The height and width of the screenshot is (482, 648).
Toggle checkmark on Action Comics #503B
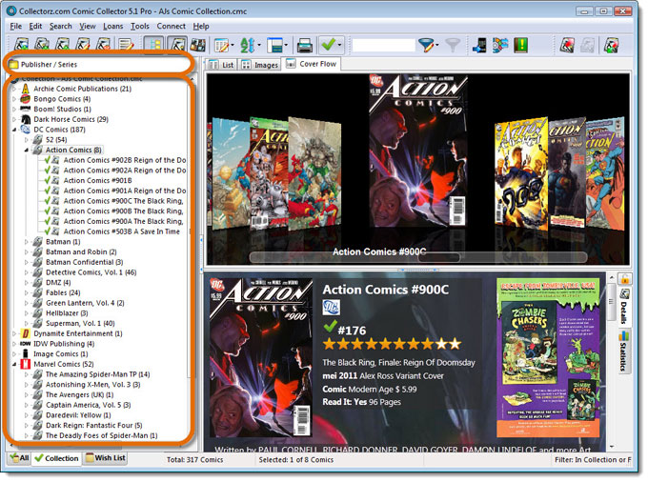[46, 231]
